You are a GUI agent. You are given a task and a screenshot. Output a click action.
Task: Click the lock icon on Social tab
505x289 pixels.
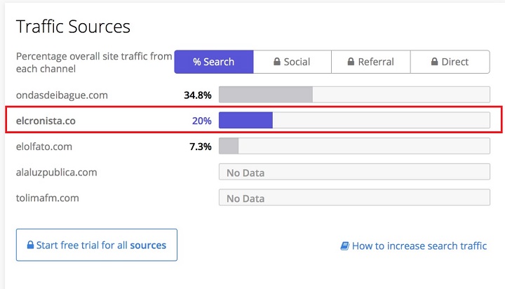[x=277, y=62]
